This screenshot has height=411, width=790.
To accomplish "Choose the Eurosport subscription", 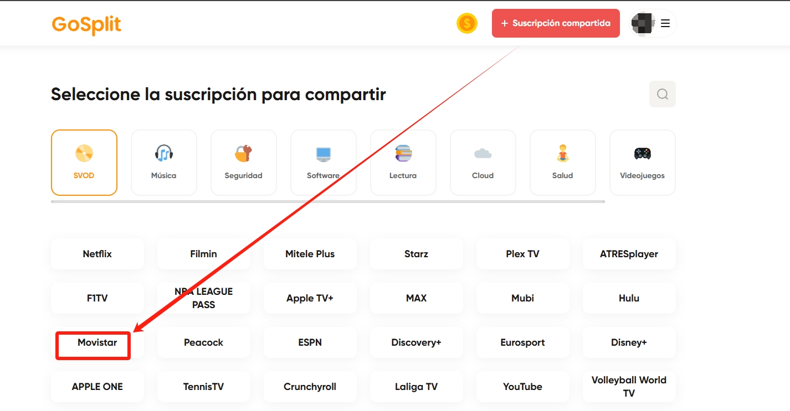I will (523, 342).
